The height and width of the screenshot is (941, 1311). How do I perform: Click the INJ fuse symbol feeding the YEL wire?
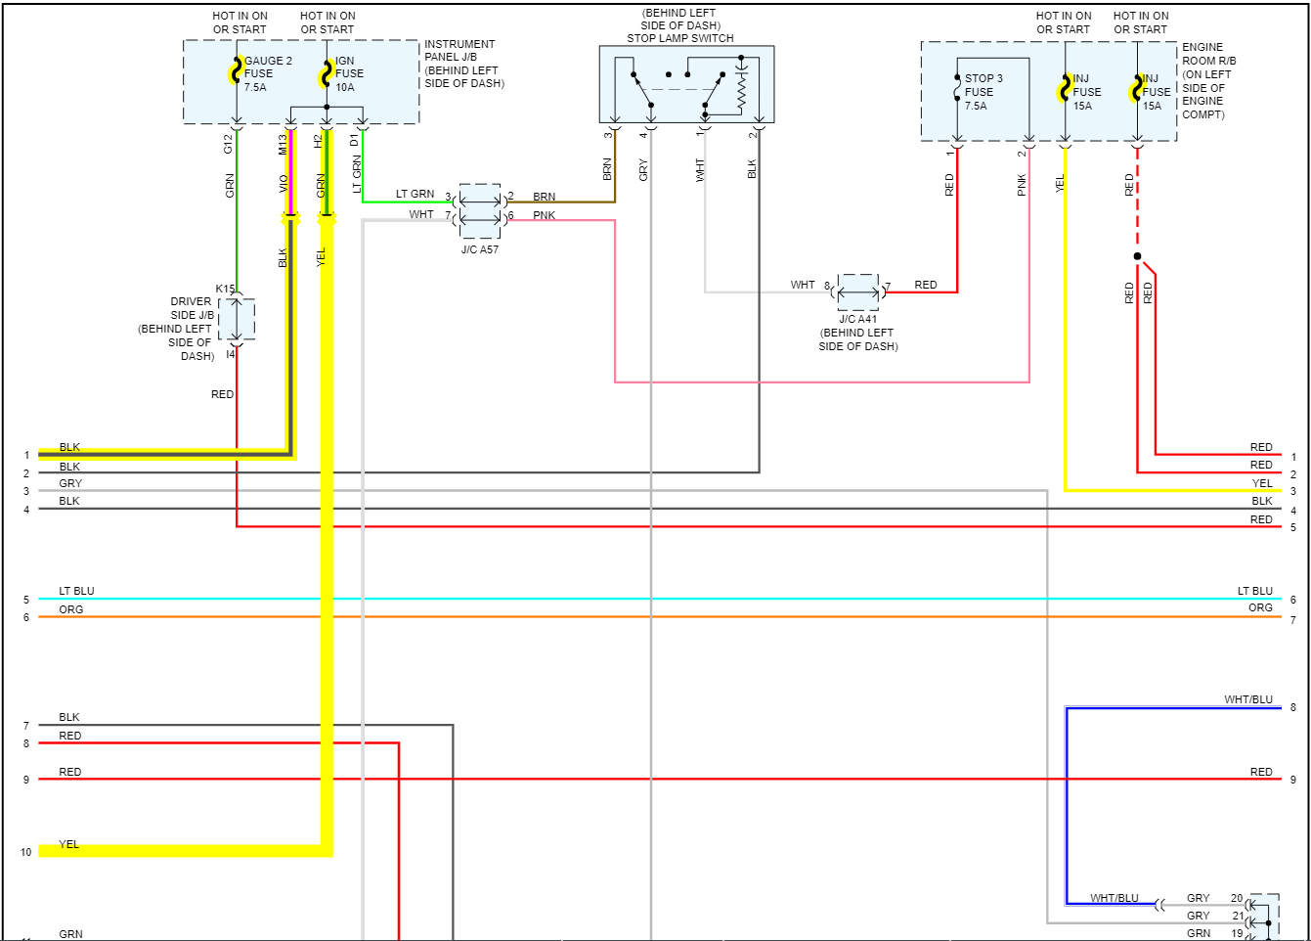(1065, 90)
